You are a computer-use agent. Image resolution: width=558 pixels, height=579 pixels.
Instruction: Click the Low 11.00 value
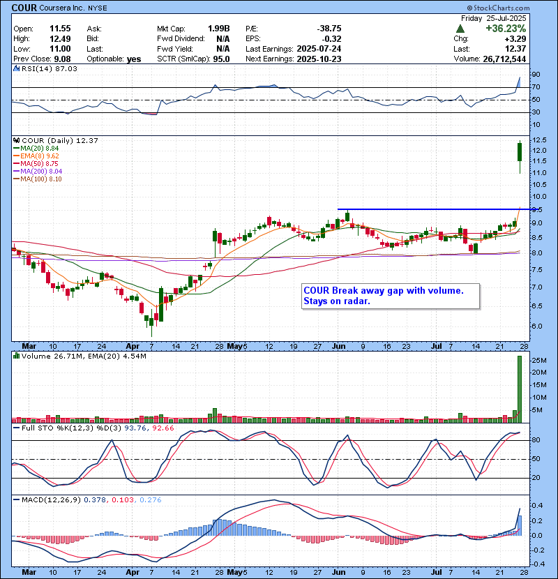(x=60, y=49)
